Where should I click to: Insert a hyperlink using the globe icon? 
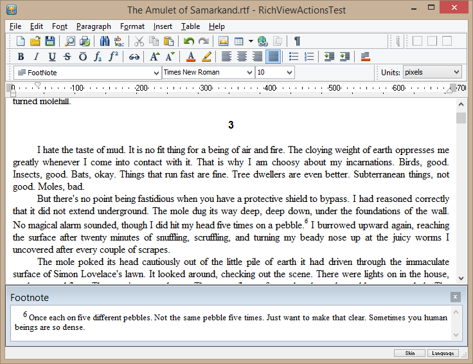pos(262,41)
